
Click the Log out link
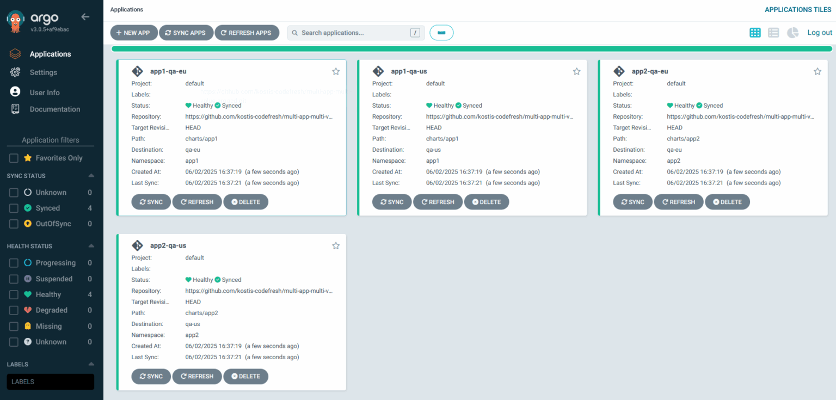pos(819,32)
